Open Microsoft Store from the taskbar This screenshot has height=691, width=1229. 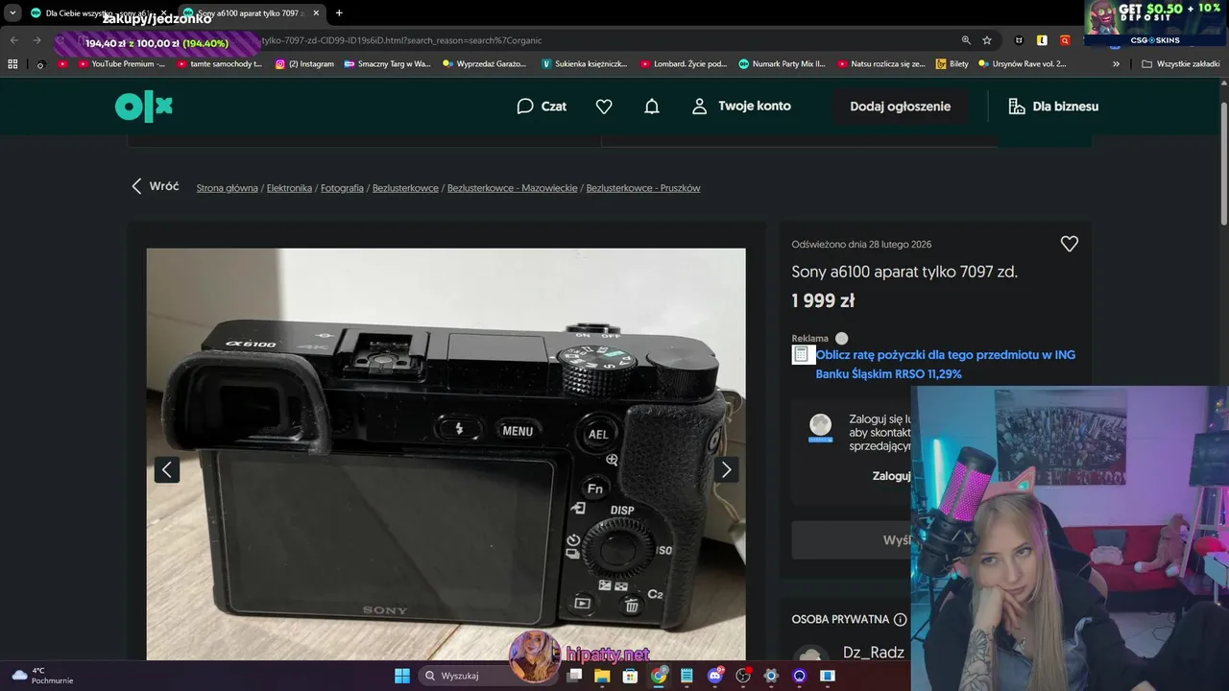click(x=630, y=676)
